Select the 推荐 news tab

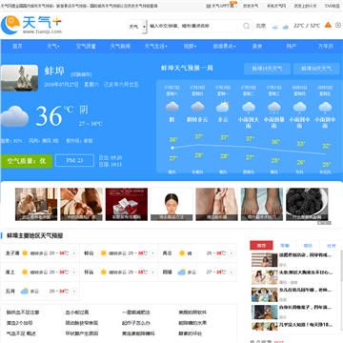(x=261, y=246)
